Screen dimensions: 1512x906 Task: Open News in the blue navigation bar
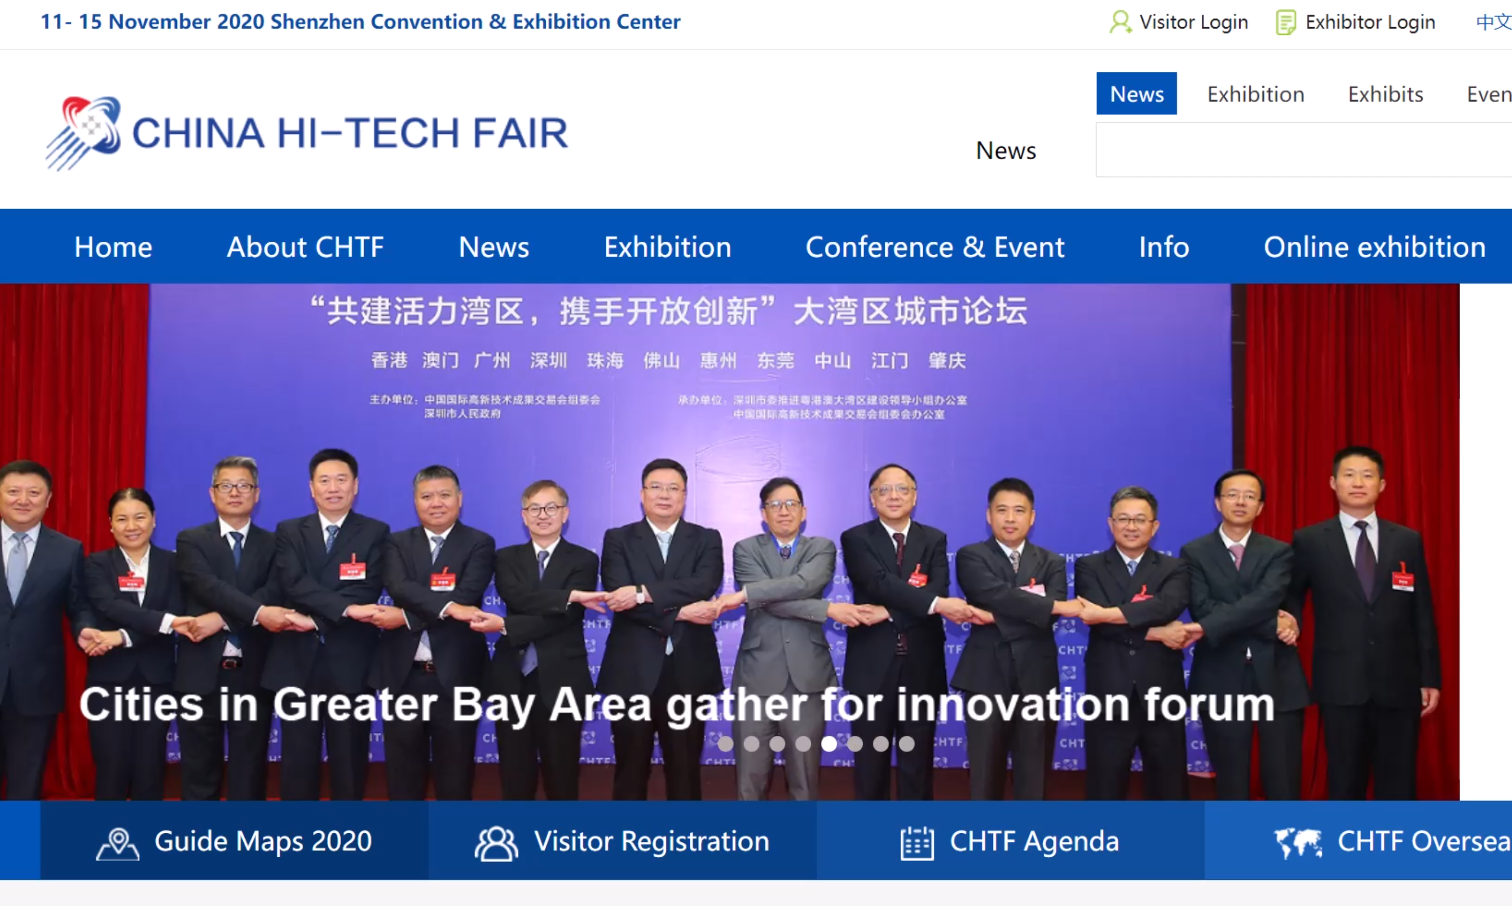point(493,248)
